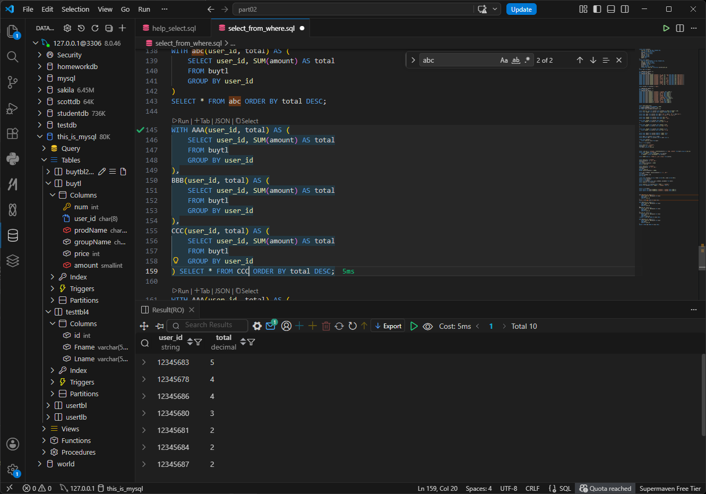The height and width of the screenshot is (494, 706).
Task: Open the Source Control view
Action: pyautogui.click(x=13, y=82)
